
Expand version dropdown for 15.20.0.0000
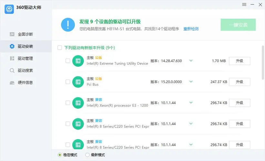coord(191,82)
